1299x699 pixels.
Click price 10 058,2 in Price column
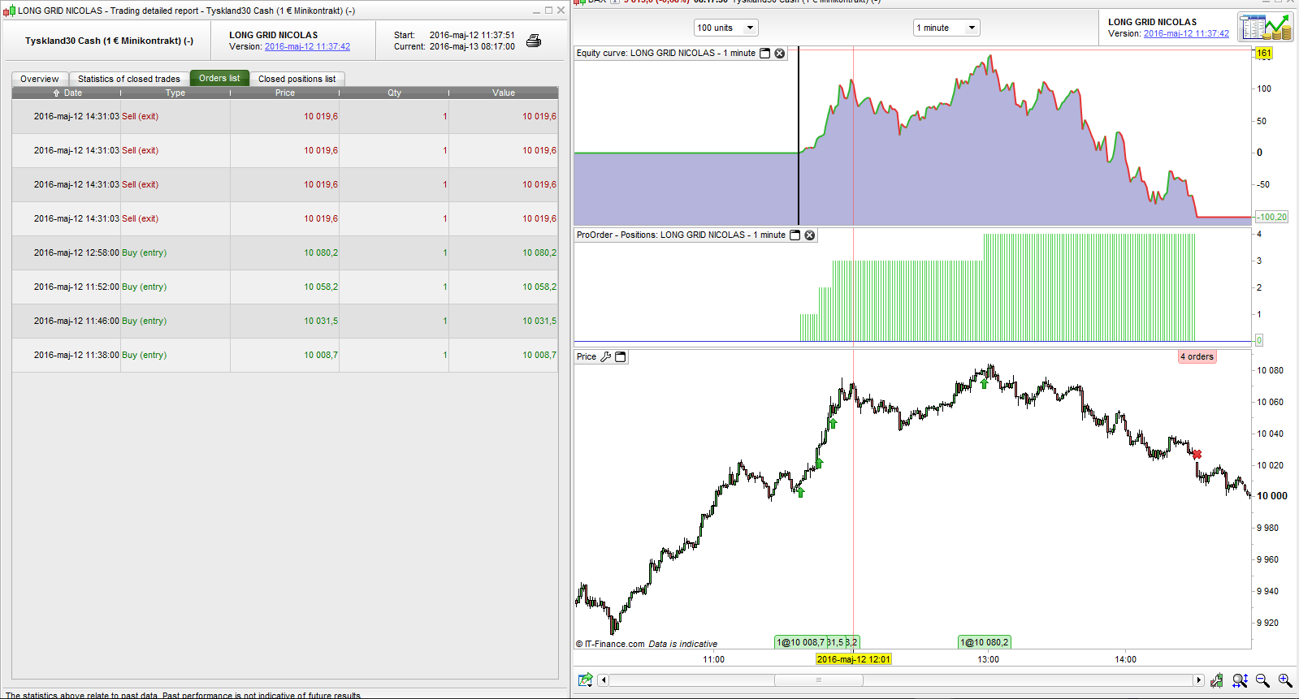click(x=321, y=287)
